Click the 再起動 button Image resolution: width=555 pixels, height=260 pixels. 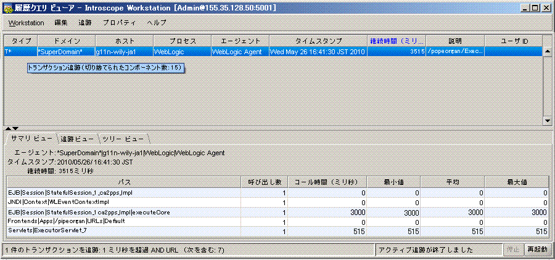click(x=536, y=250)
